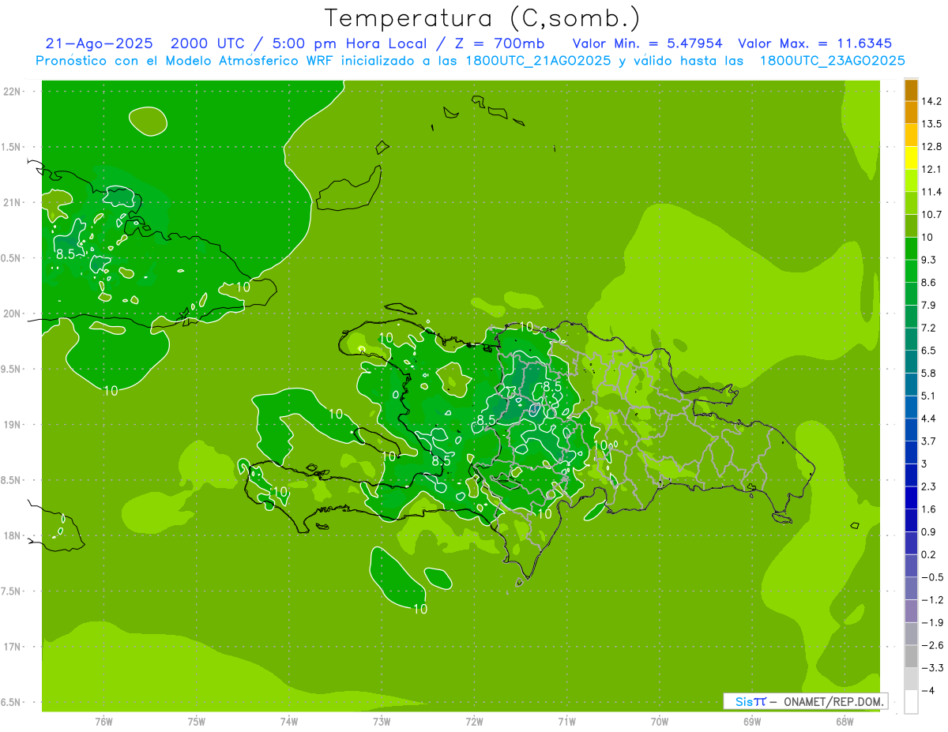Pick the dark orange swatch above 14.2
The width and height of the screenshot is (948, 732).
point(911,90)
